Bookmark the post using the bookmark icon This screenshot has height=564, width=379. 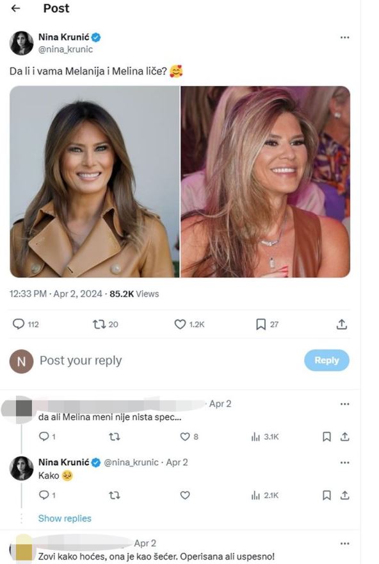(261, 325)
